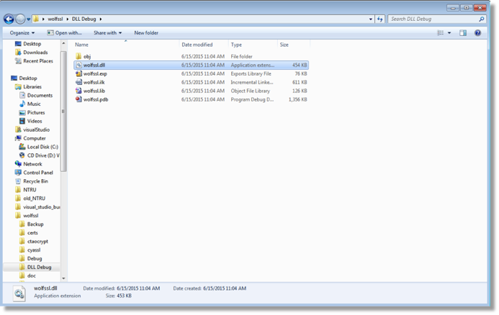Open the view options dropdown arrow
The image size is (499, 315).
pyautogui.click(x=449, y=33)
